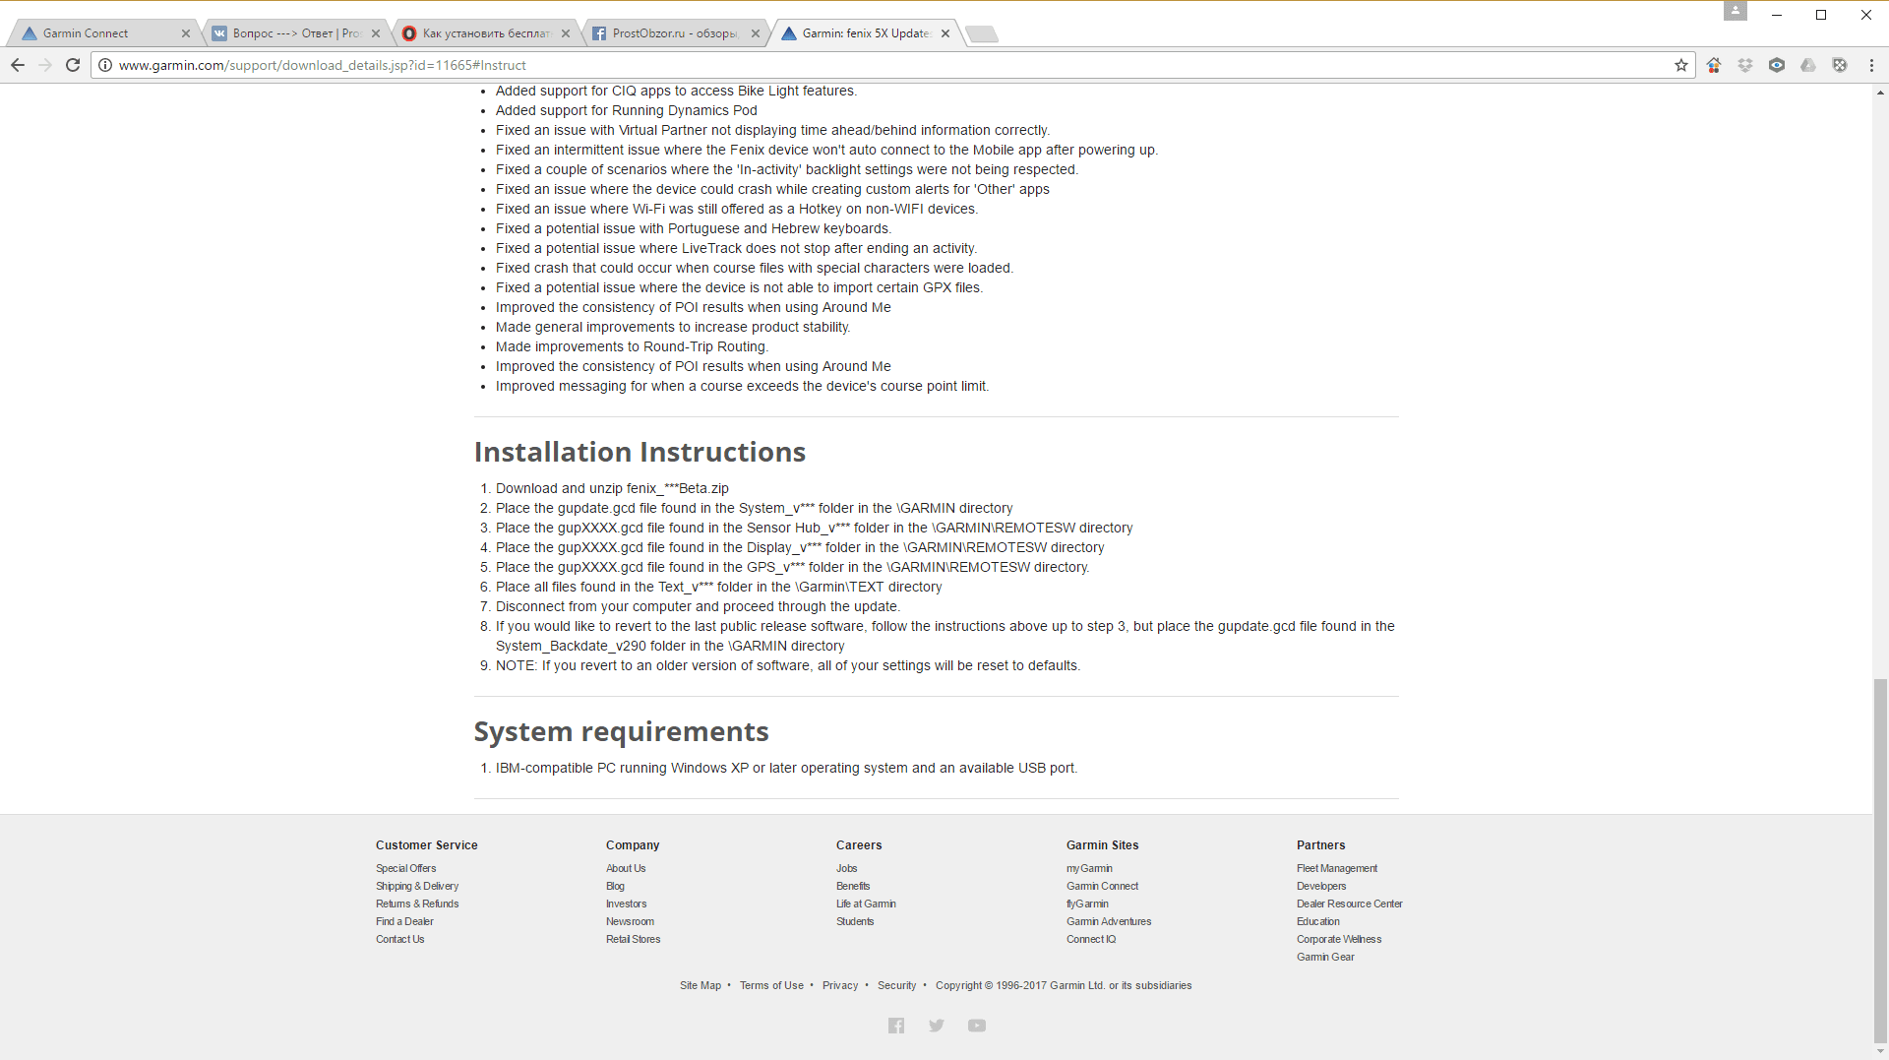Open Security link in footer
Image resolution: width=1889 pixels, height=1060 pixels.
(x=896, y=985)
